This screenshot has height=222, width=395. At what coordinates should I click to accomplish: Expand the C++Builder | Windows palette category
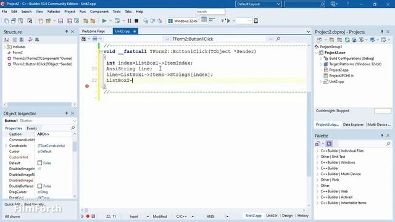coord(317,162)
